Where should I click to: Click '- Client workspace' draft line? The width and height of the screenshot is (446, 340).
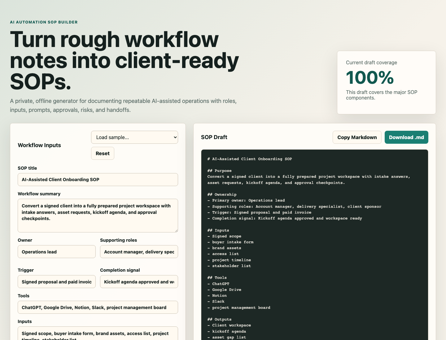click(x=229, y=325)
